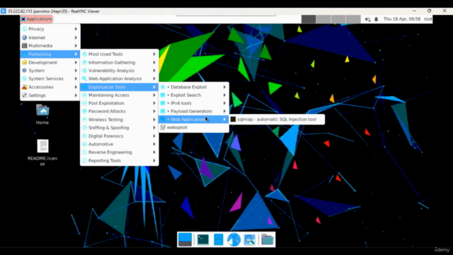453x255 pixels.
Task: Click the Multimedia film icon
Action: coord(25,45)
